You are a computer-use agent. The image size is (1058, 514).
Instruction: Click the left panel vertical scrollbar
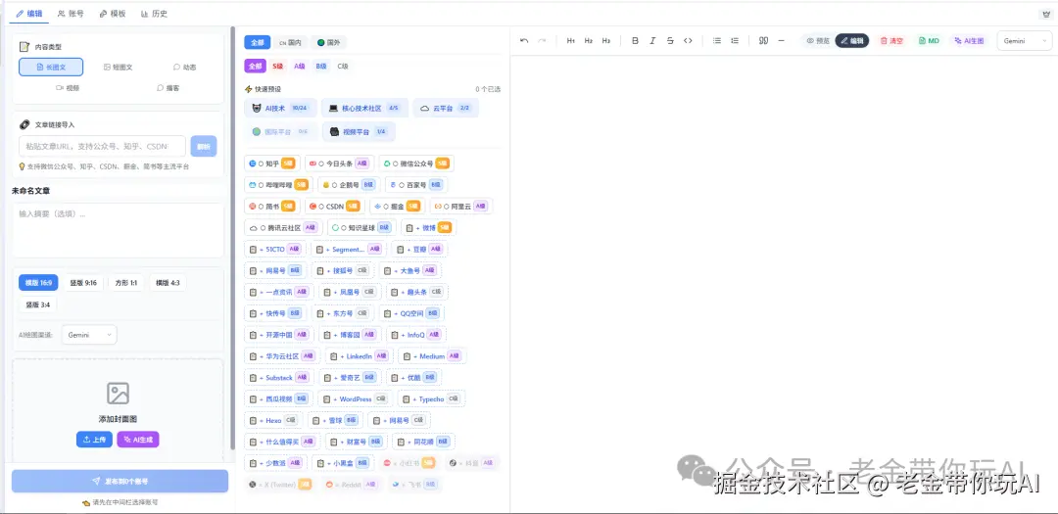tap(233, 238)
